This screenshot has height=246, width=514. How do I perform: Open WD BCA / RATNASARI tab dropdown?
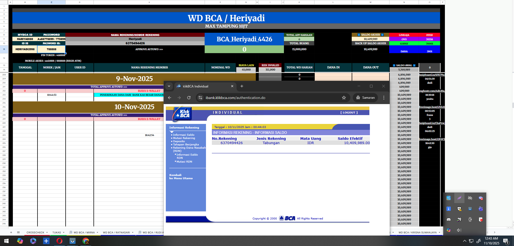[x=133, y=233]
